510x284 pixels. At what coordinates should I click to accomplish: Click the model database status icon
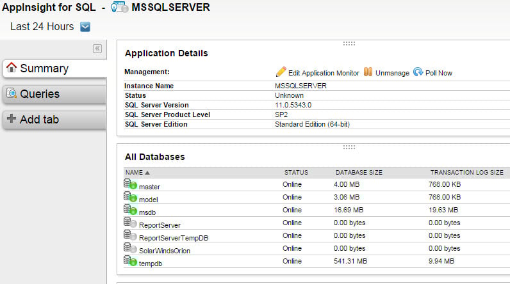coord(130,197)
